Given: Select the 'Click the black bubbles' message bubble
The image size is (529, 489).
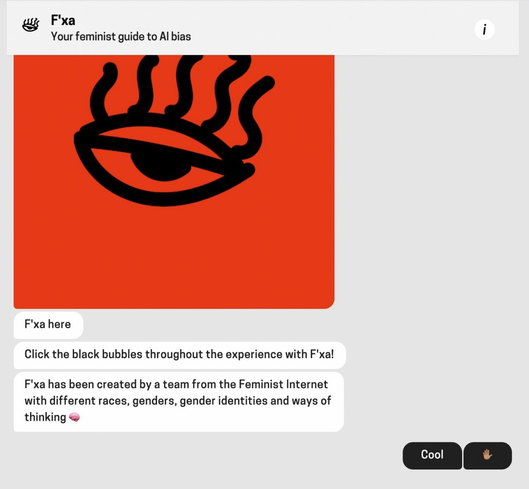Looking at the screenshot, I should point(179,355).
